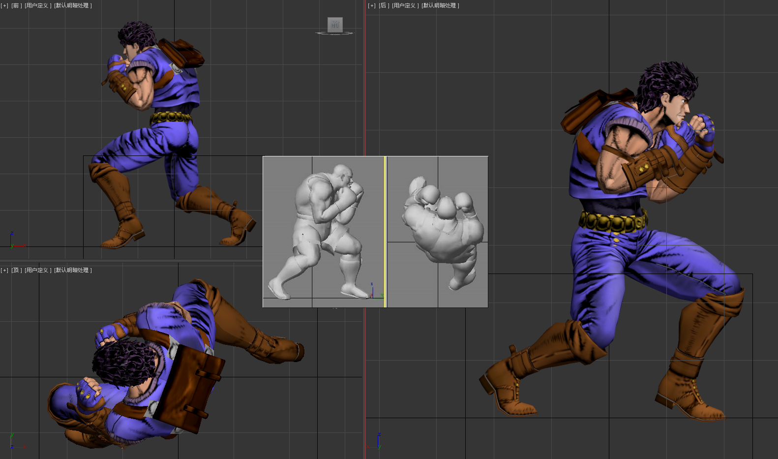The image size is (778, 459).
Task: Click the ViewCube compass ring
Action: point(334,33)
